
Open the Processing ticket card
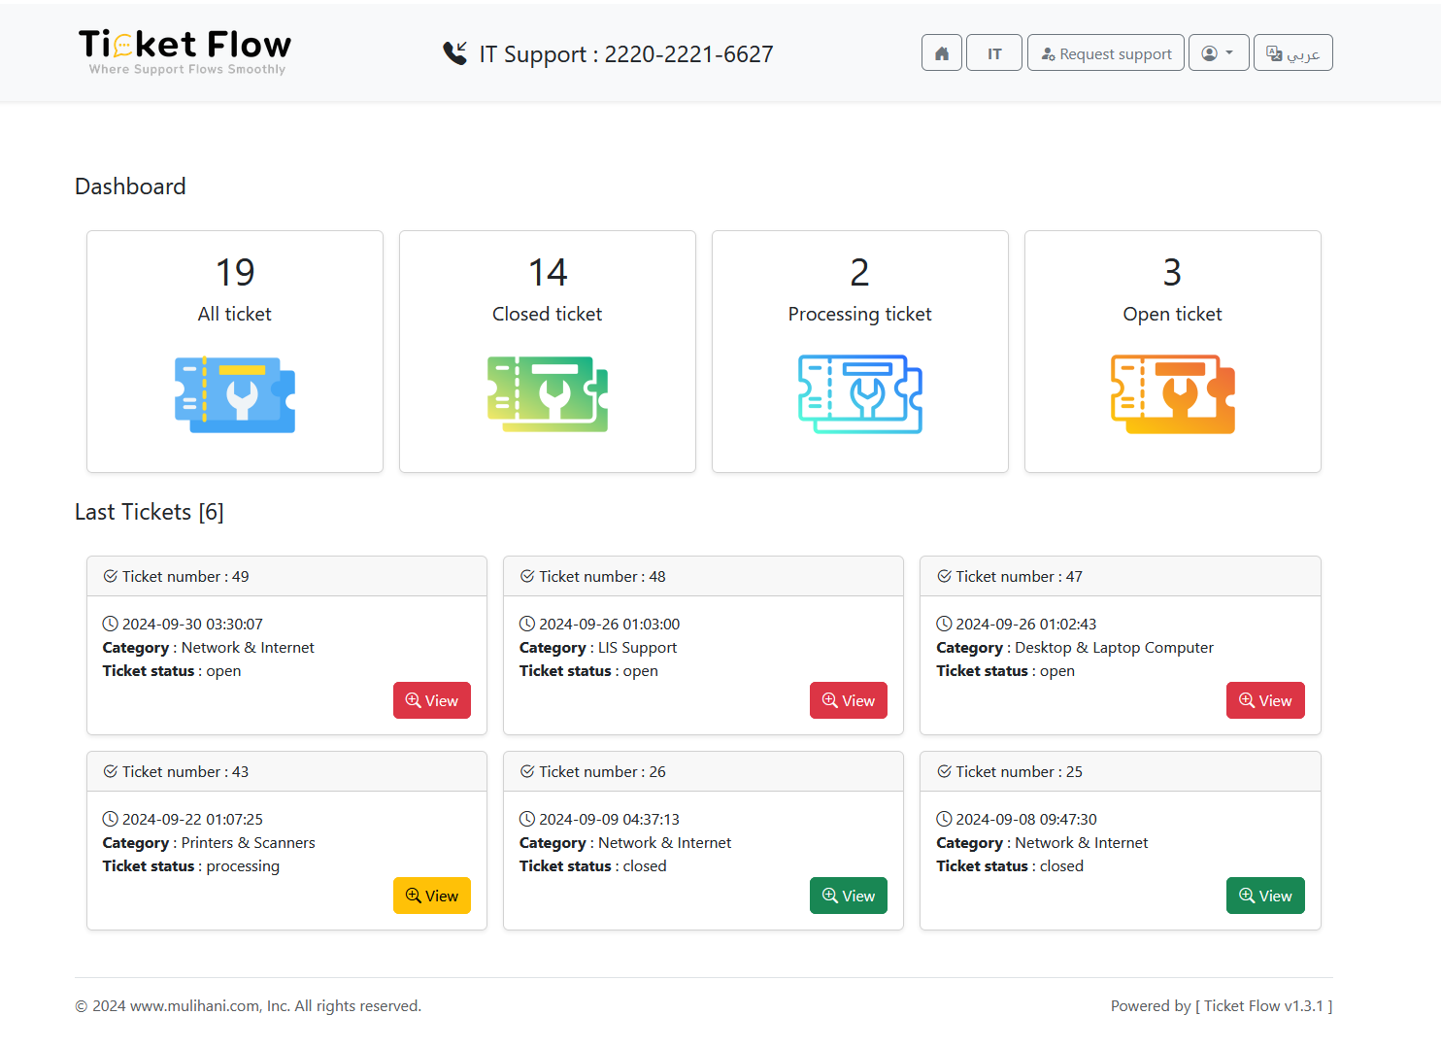(860, 352)
